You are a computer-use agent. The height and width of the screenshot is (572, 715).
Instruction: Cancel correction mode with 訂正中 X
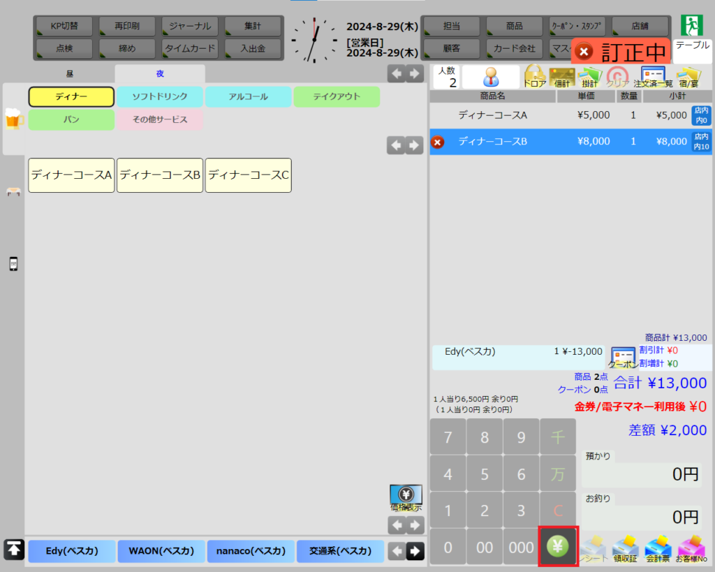584,52
